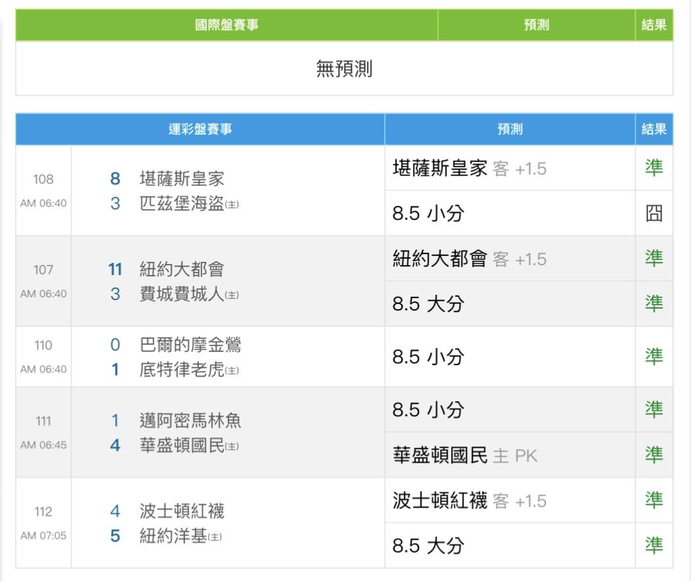Click the 8.5 小分 prediction for game 111
The image size is (696, 581).
point(428,410)
